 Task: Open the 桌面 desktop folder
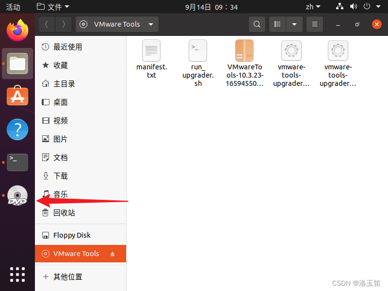[x=81, y=102]
